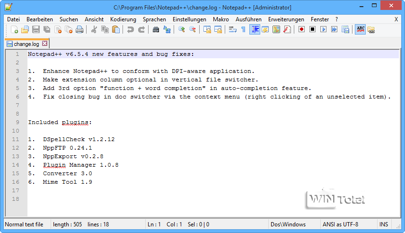Screen dimensions: 405x233
Task: Toggle show all characters pilcrow icon
Action: click(x=243, y=29)
